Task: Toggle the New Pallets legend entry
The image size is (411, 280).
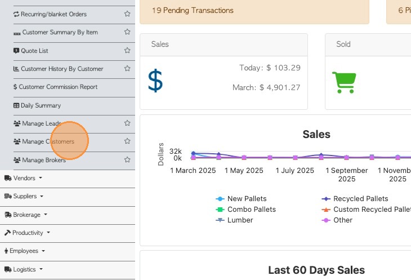Action: pos(247,199)
